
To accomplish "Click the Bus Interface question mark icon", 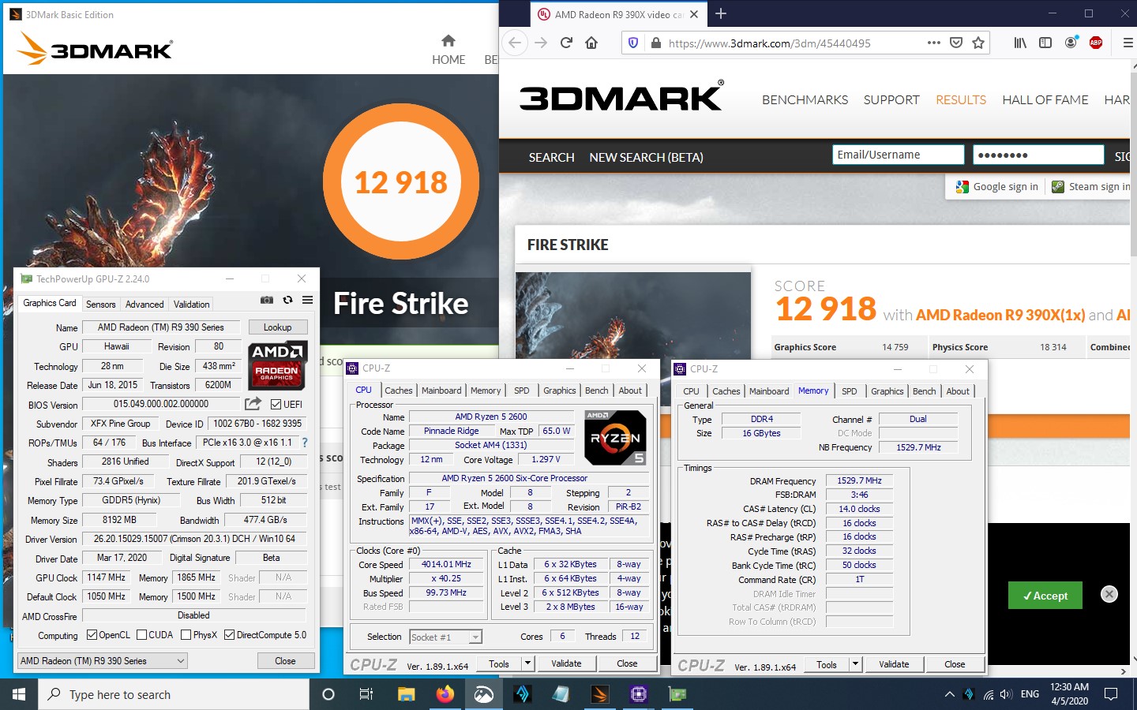I will pos(305,443).
